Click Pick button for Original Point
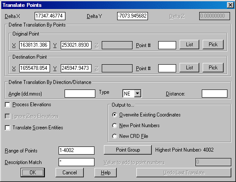 coord(213,45)
